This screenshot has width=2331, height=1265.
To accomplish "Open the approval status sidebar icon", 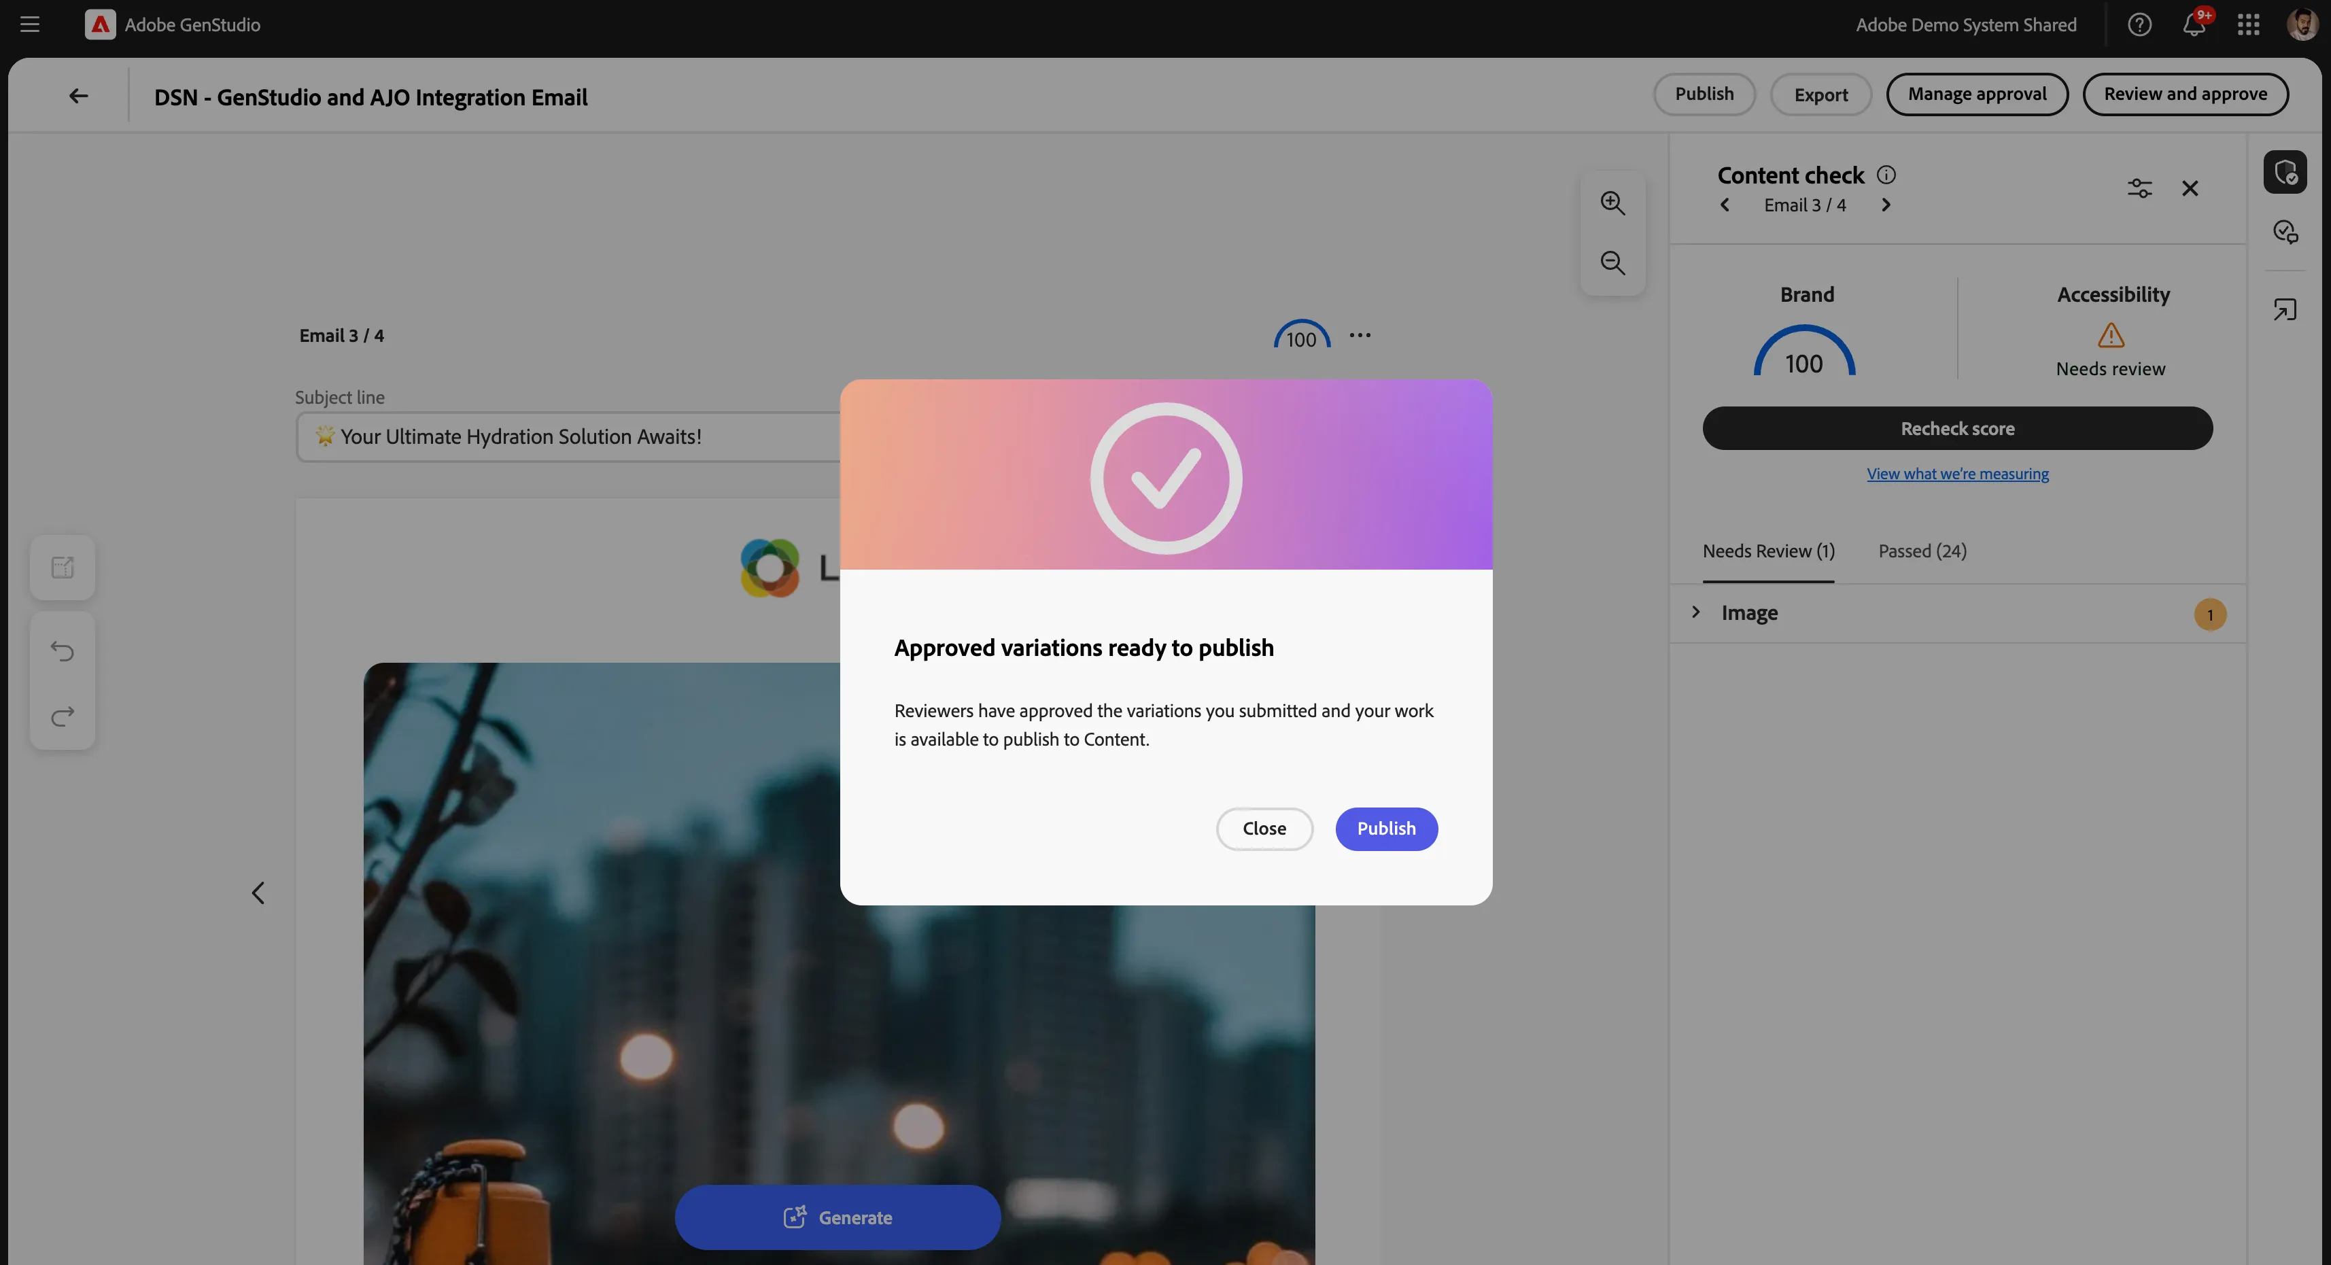I will click(x=2285, y=232).
